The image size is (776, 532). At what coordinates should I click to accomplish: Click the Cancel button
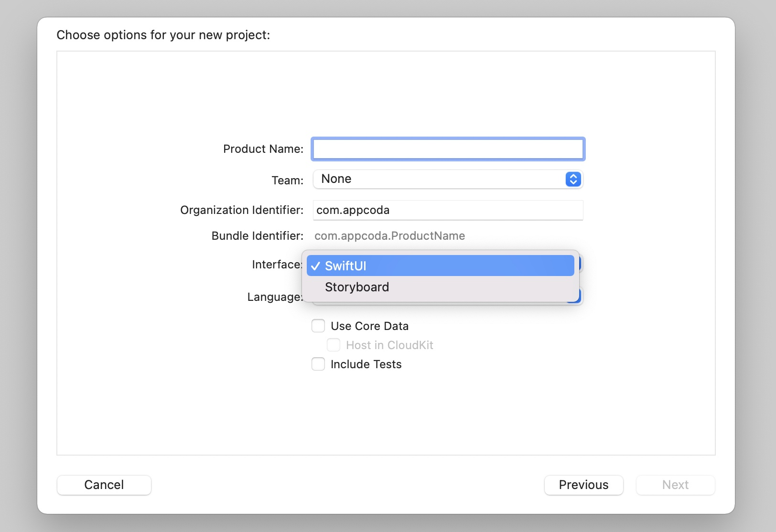point(104,485)
